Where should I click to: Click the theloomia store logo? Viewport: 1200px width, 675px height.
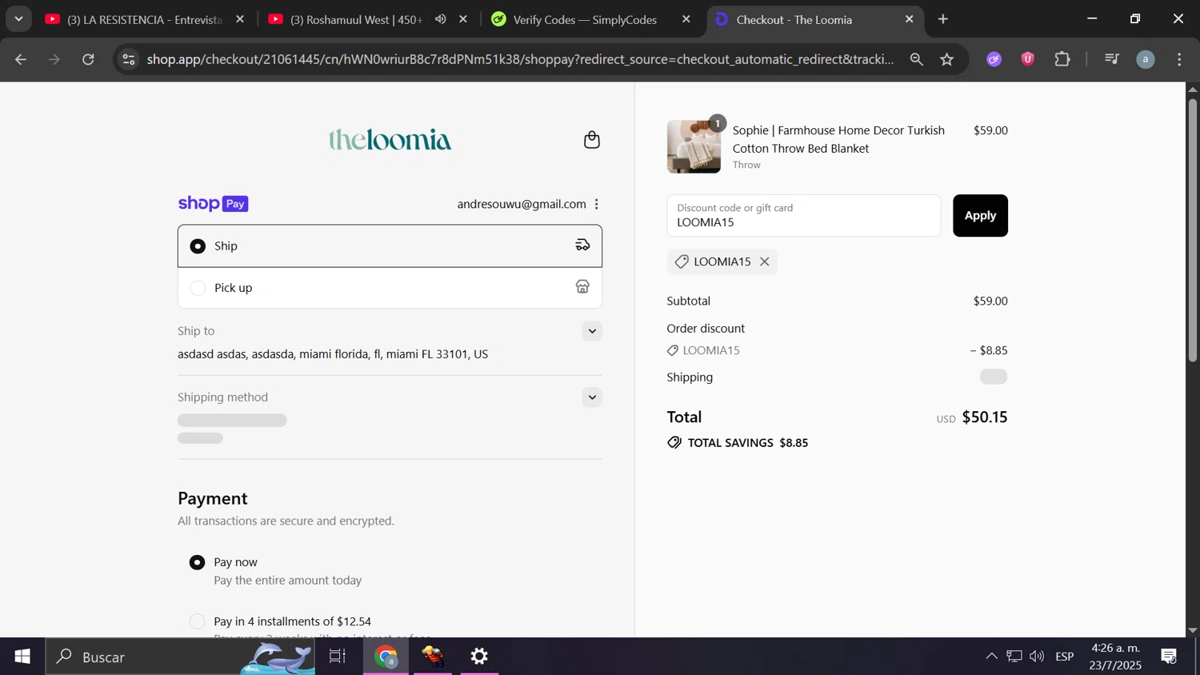390,140
